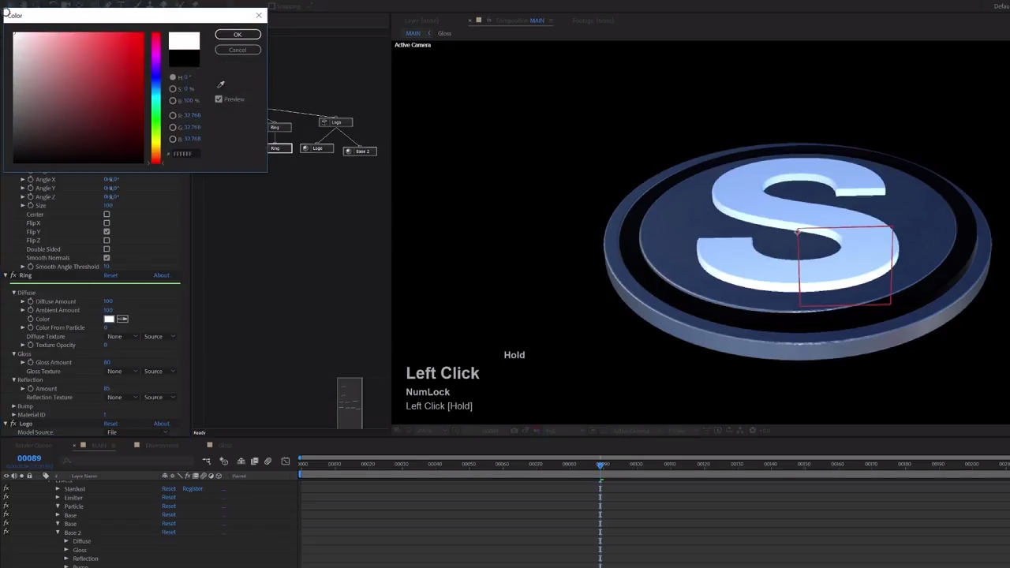Click Reset for the Ring effect

pos(110,275)
